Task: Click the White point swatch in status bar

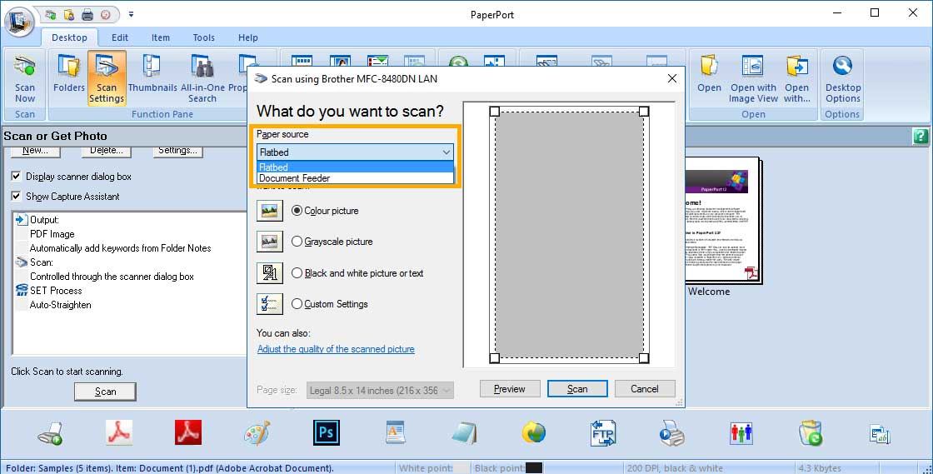Action: coord(462,468)
